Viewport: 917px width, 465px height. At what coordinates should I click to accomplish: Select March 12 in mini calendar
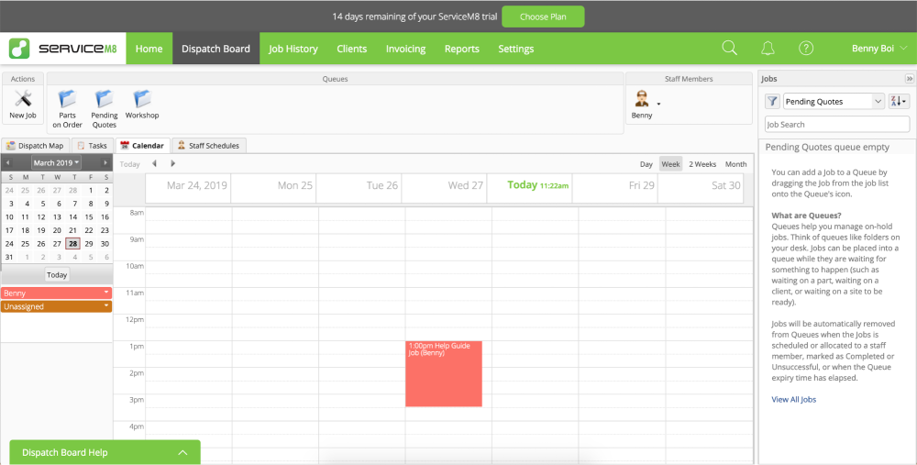(41, 217)
